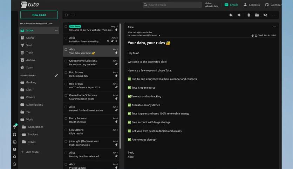Viewport: 293px width, 169px height.
Task: Click the add-account icon in left rail
Action: click(15, 142)
